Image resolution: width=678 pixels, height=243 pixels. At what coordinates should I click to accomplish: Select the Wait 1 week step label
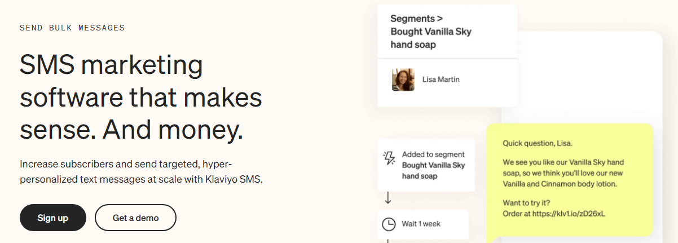click(x=421, y=224)
